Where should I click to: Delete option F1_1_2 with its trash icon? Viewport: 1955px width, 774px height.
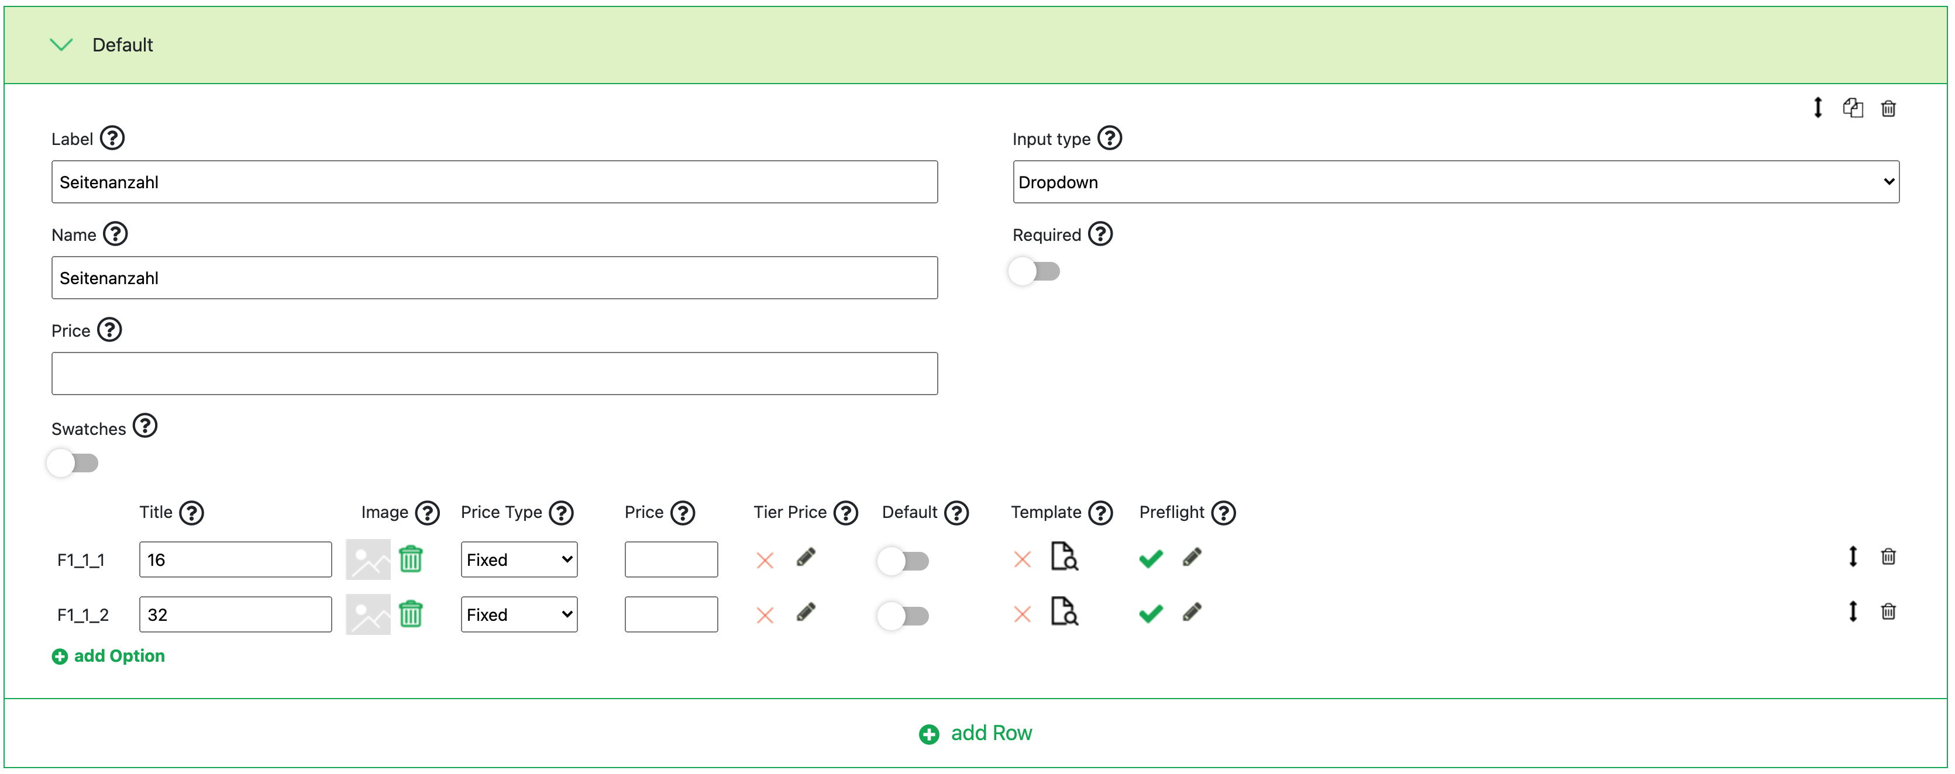1888,611
